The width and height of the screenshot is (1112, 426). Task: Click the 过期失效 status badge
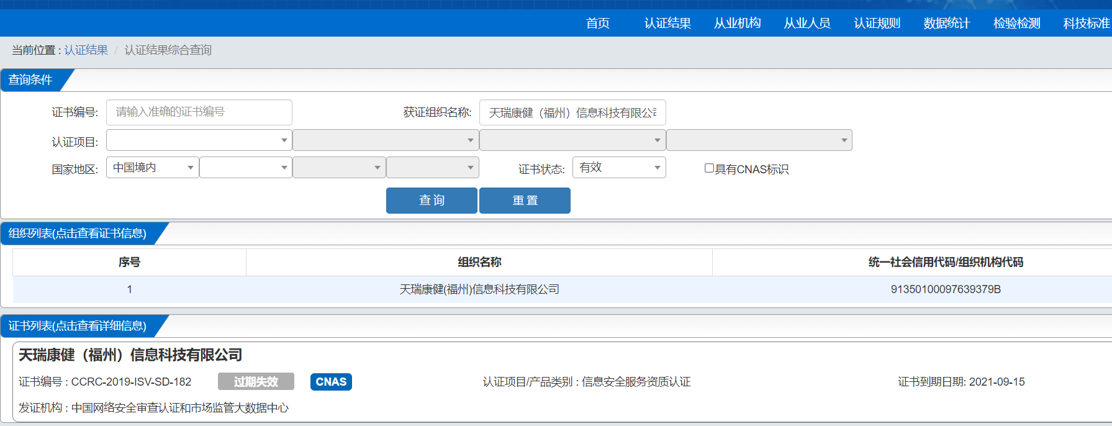pyautogui.click(x=256, y=382)
